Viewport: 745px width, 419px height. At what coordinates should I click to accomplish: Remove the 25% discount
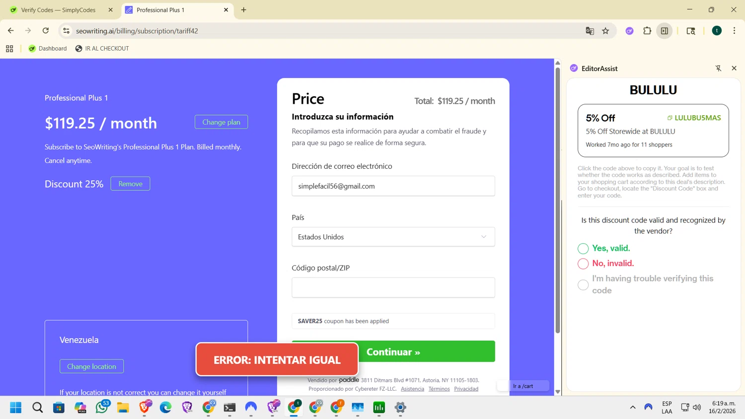(x=130, y=184)
